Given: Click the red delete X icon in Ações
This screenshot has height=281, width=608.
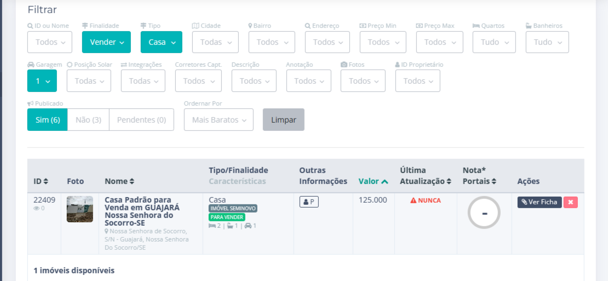Looking at the screenshot, I should 570,202.
